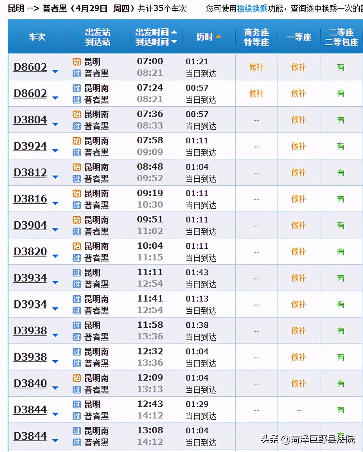This screenshot has height=452, width=363.
Task: Click the 一等座 column header
Action: click(x=299, y=37)
